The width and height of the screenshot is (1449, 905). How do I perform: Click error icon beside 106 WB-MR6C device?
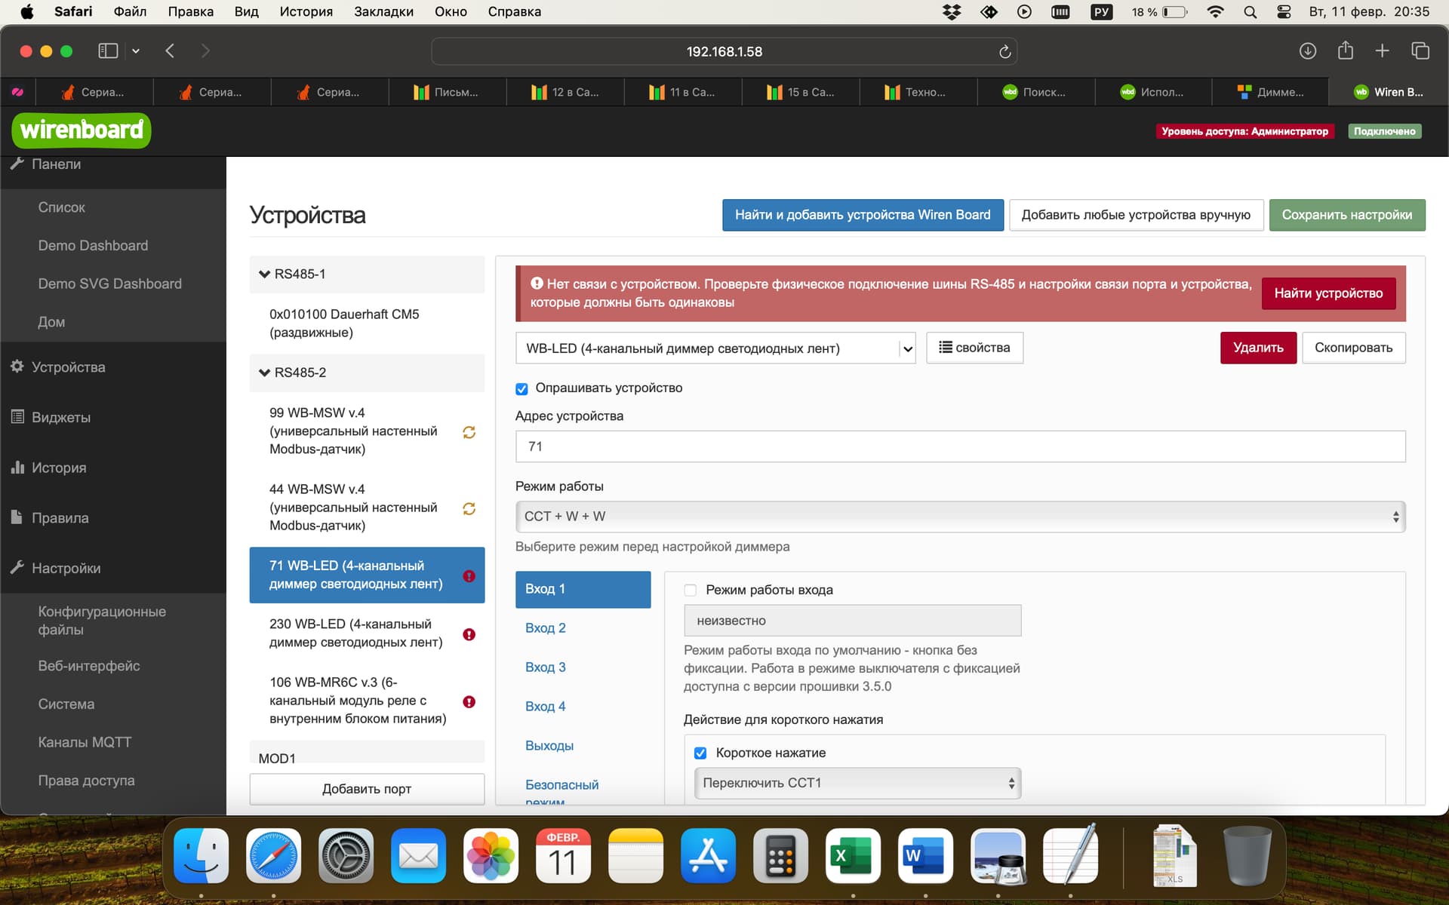click(x=469, y=701)
